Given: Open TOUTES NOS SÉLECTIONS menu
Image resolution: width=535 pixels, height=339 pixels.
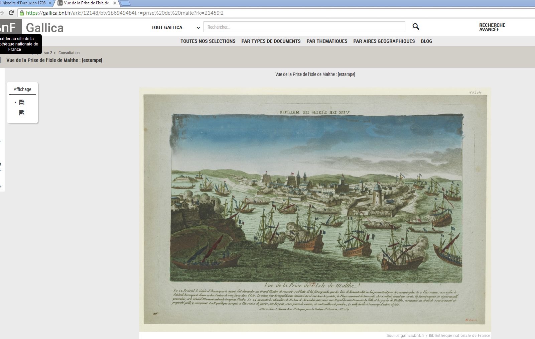Looking at the screenshot, I should tap(208, 41).
